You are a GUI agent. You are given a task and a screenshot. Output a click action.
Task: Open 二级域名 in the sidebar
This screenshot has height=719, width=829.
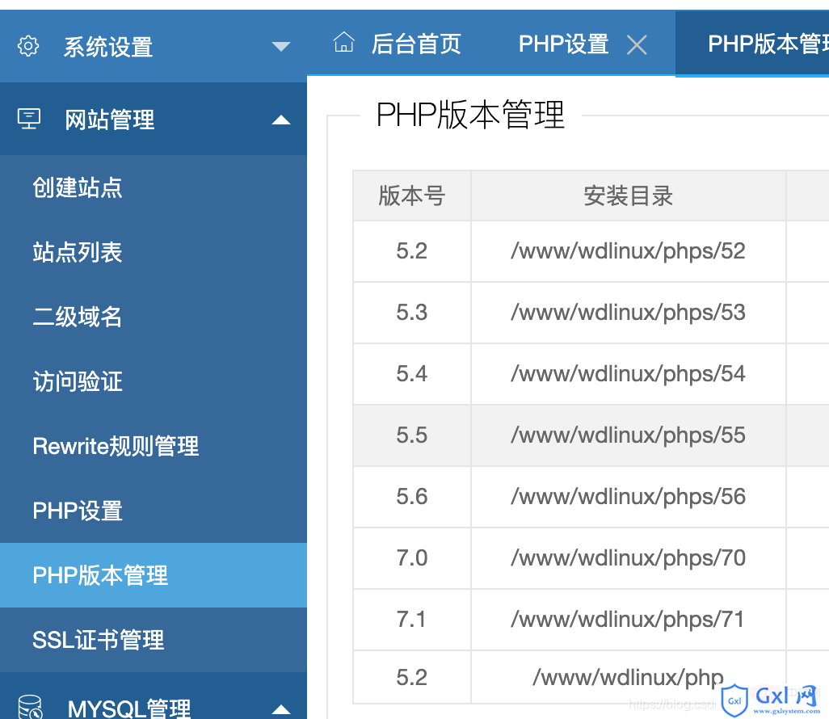click(154, 317)
